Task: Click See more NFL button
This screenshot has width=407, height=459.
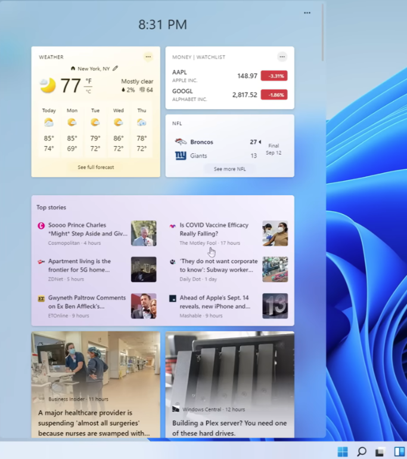Action: pyautogui.click(x=229, y=169)
